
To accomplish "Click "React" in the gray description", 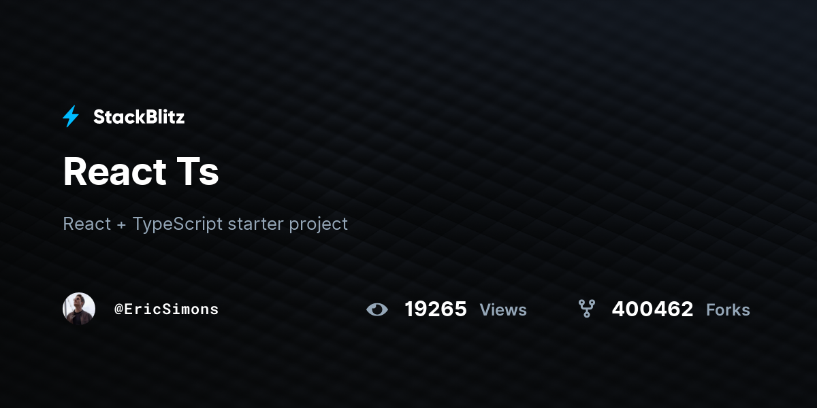I will click(86, 224).
